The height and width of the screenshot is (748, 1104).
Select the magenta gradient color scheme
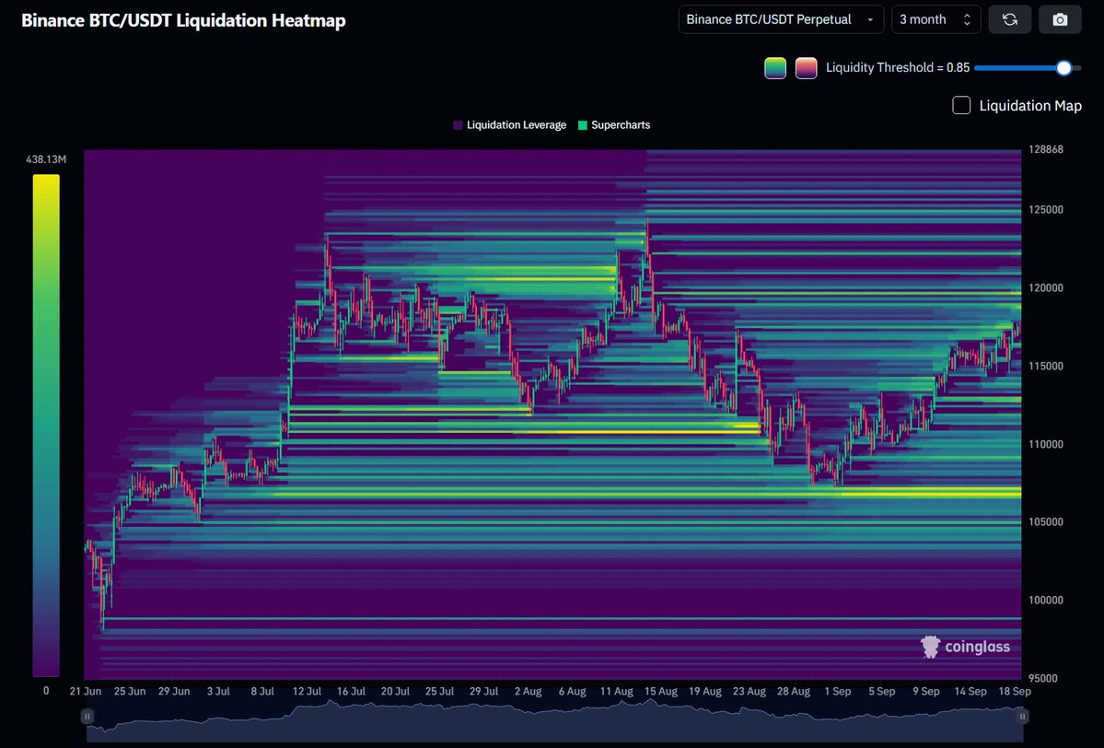[807, 67]
